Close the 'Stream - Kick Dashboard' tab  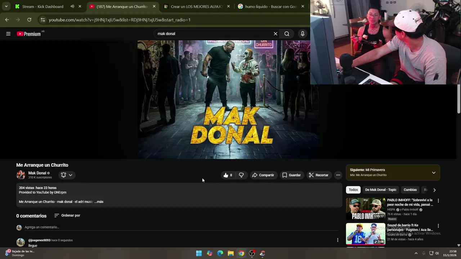[80, 6]
